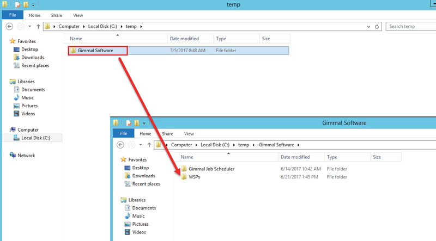Viewport: 436px width, 241px height.
Task: Switch to the View tab in the temp window
Action: pyautogui.click(x=78, y=16)
